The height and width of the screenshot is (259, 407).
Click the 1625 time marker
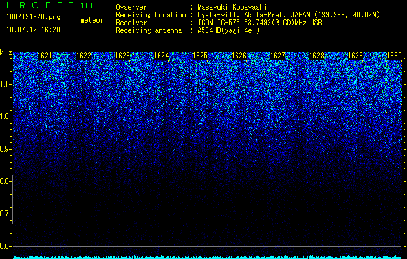(x=200, y=56)
